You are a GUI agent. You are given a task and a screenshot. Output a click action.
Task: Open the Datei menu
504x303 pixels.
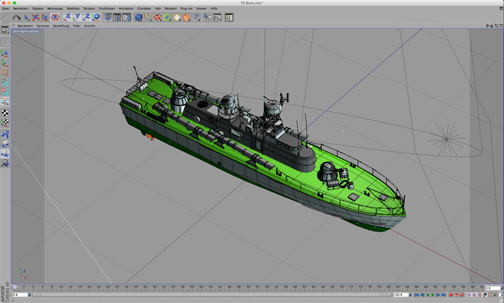(6, 9)
